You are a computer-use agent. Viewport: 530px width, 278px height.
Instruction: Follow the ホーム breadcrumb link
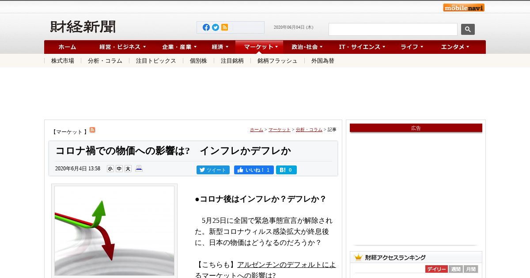[257, 130]
